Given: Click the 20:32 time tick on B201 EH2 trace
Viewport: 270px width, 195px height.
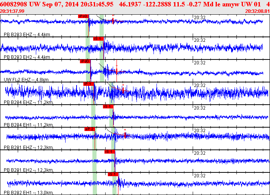Looking at the screenshot, I should 200,153.
